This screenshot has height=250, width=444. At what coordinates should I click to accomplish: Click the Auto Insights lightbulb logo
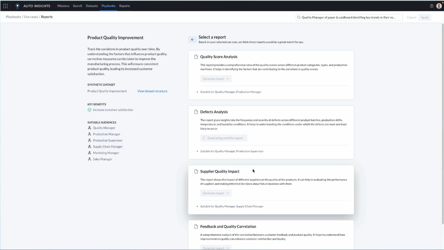[x=17, y=6]
